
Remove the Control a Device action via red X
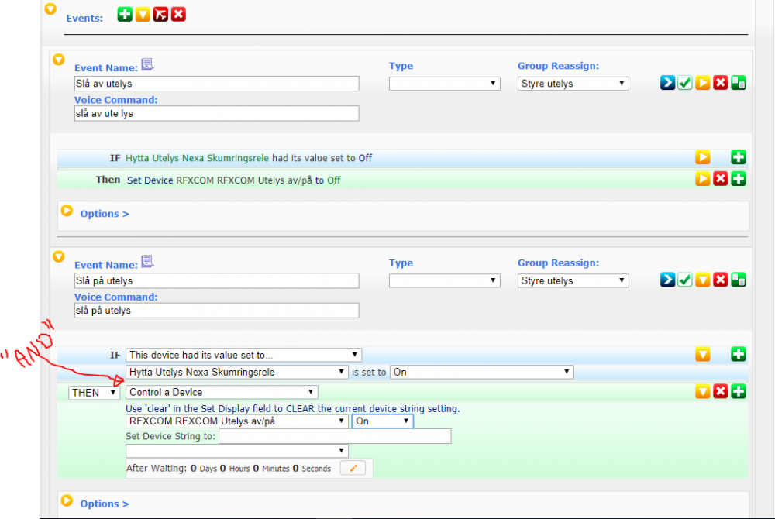[721, 392]
